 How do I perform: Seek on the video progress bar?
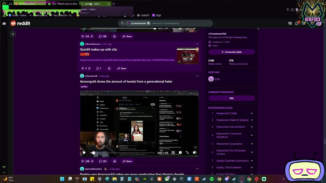(123, 153)
